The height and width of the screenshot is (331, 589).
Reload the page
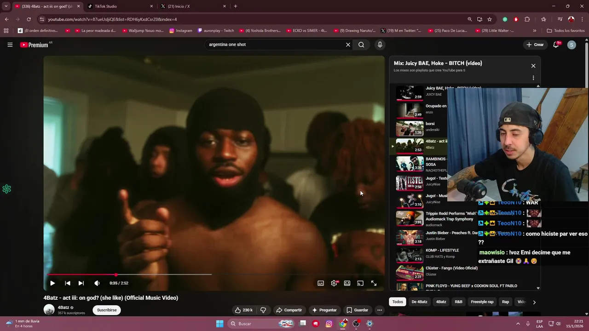[29, 19]
